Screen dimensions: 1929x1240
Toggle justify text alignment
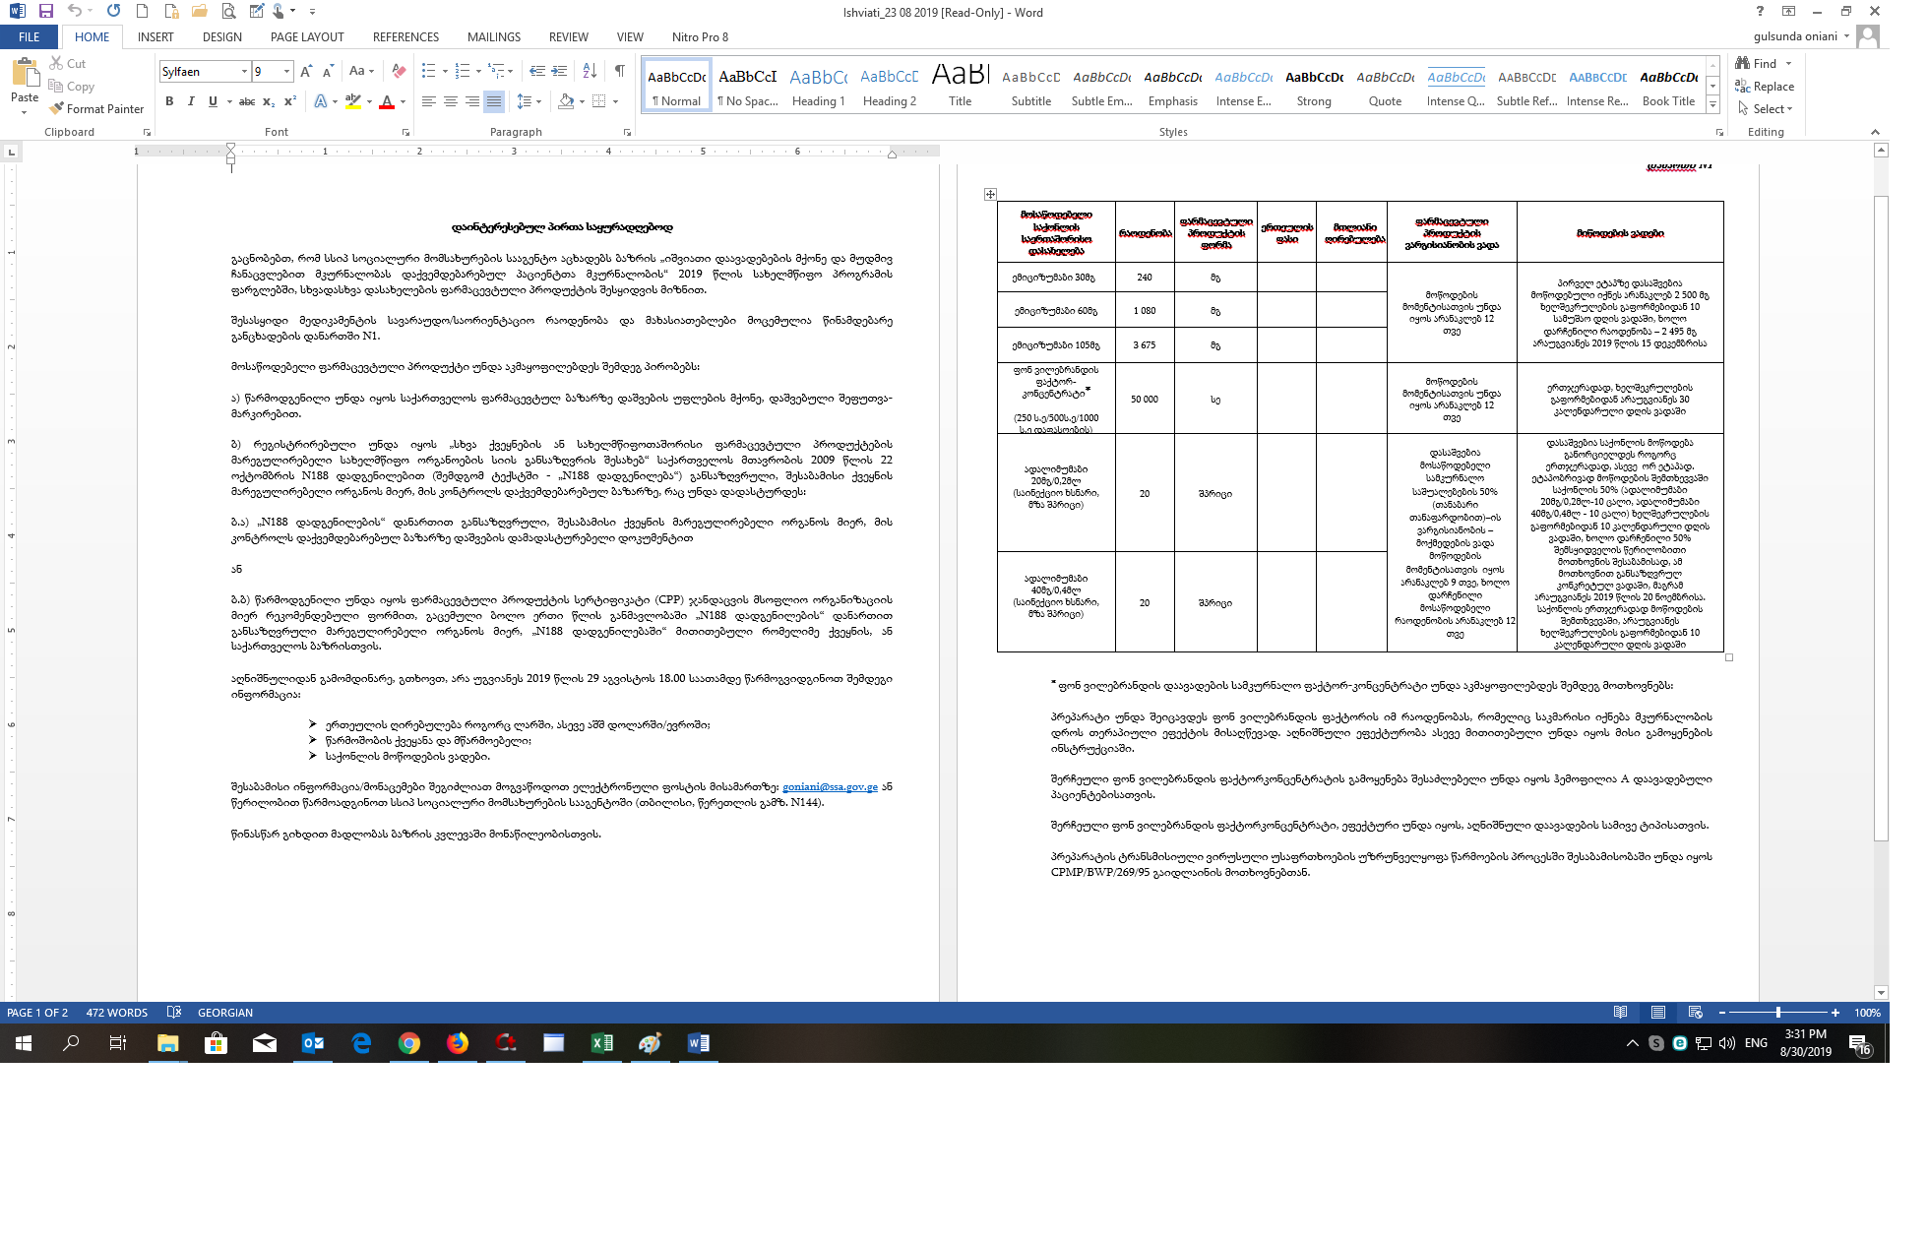tap(494, 101)
